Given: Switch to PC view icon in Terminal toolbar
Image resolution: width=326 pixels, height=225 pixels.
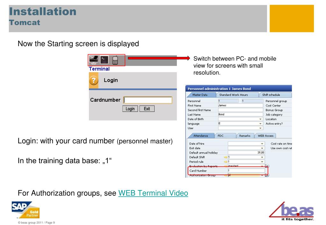Looking at the screenshot, I should pos(94,60).
